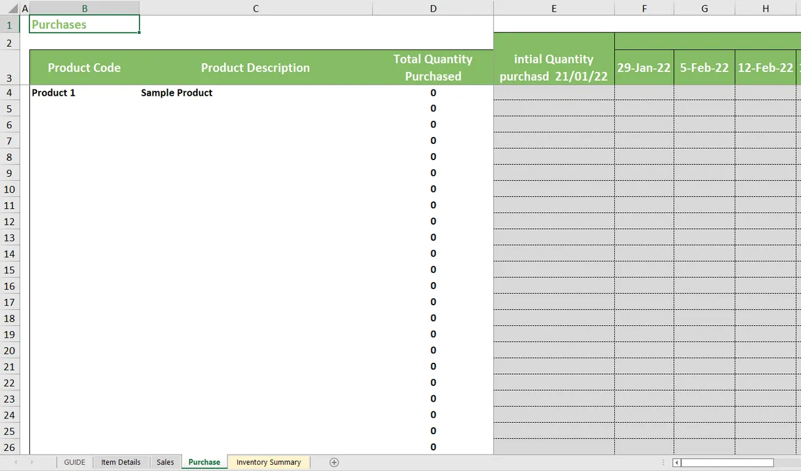Select row 26 header
Image resolution: width=801 pixels, height=471 pixels.
point(9,448)
